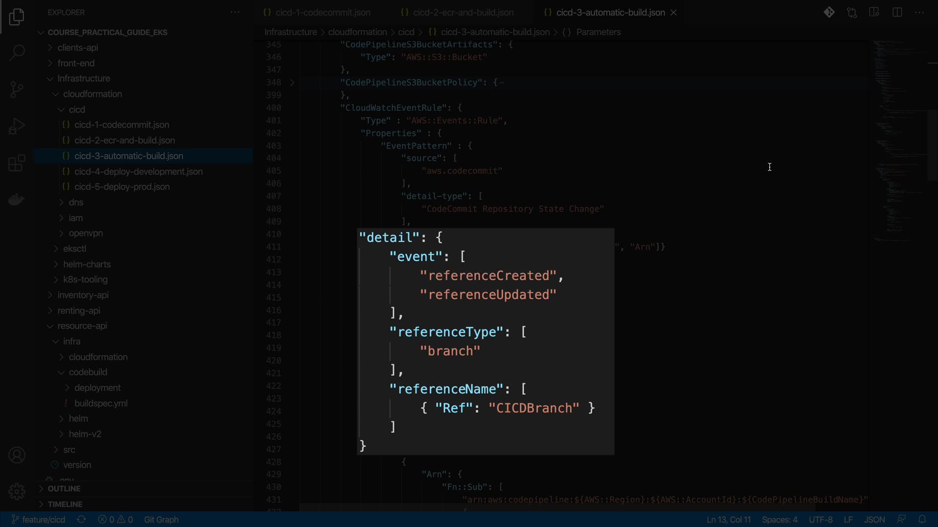The width and height of the screenshot is (938, 527).
Task: Open the Docker view icon
Action: (17, 200)
